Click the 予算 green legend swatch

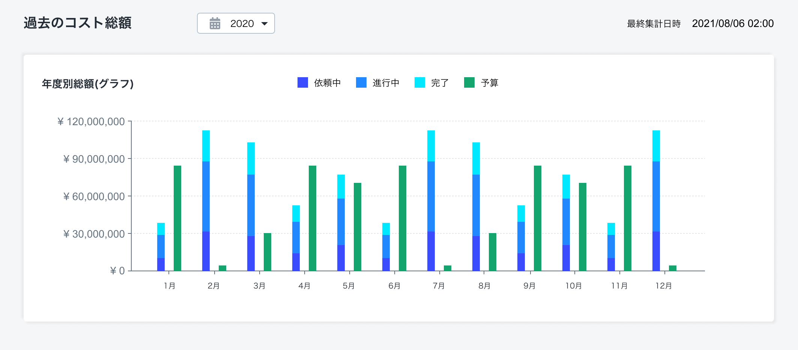point(469,82)
